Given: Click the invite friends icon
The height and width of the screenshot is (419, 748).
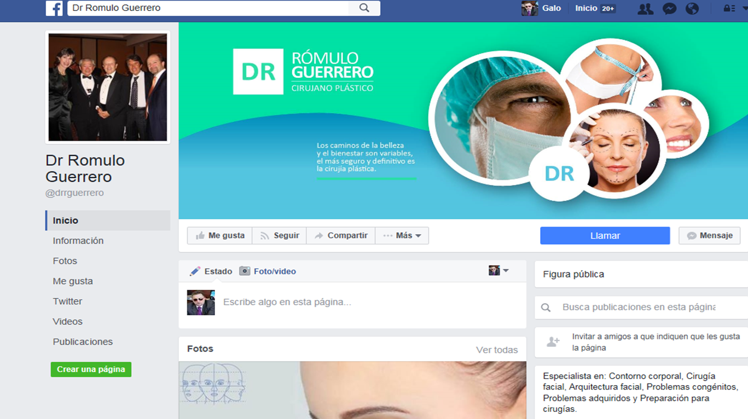Looking at the screenshot, I should pos(553,342).
